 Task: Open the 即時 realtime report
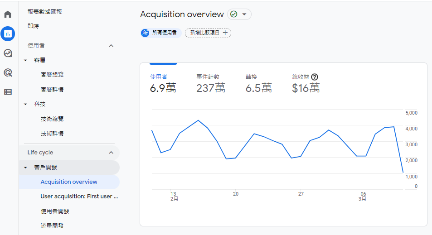click(34, 26)
